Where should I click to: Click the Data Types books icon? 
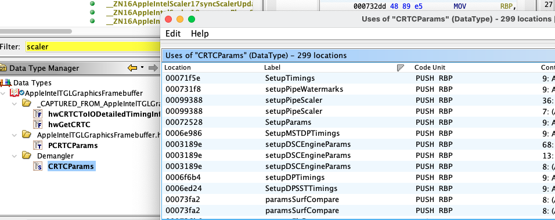point(6,83)
